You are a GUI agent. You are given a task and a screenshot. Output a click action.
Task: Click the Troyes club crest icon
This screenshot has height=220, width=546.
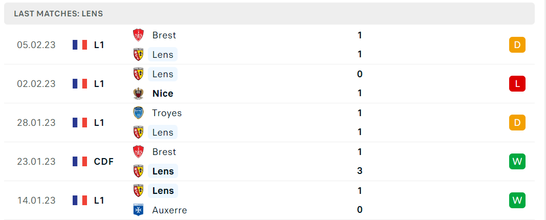[x=138, y=113]
